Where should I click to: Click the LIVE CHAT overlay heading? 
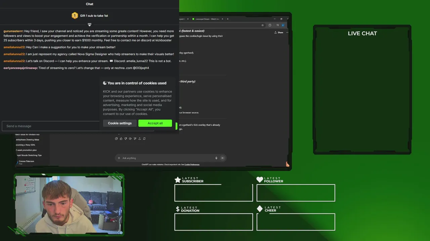point(362,33)
